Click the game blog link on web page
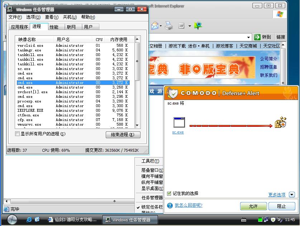 pyautogui.click(x=224, y=46)
